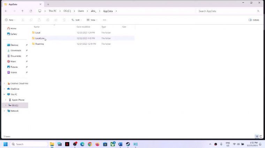Select Apple iPhone in navigation pane

coord(18,100)
